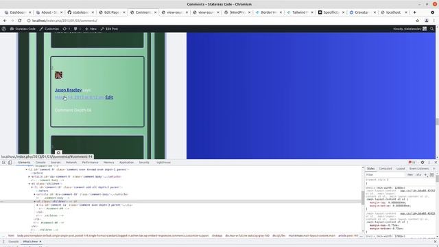439x247 pixels.
Task: Click Customize in WordPress admin bar
Action: click(x=49, y=29)
